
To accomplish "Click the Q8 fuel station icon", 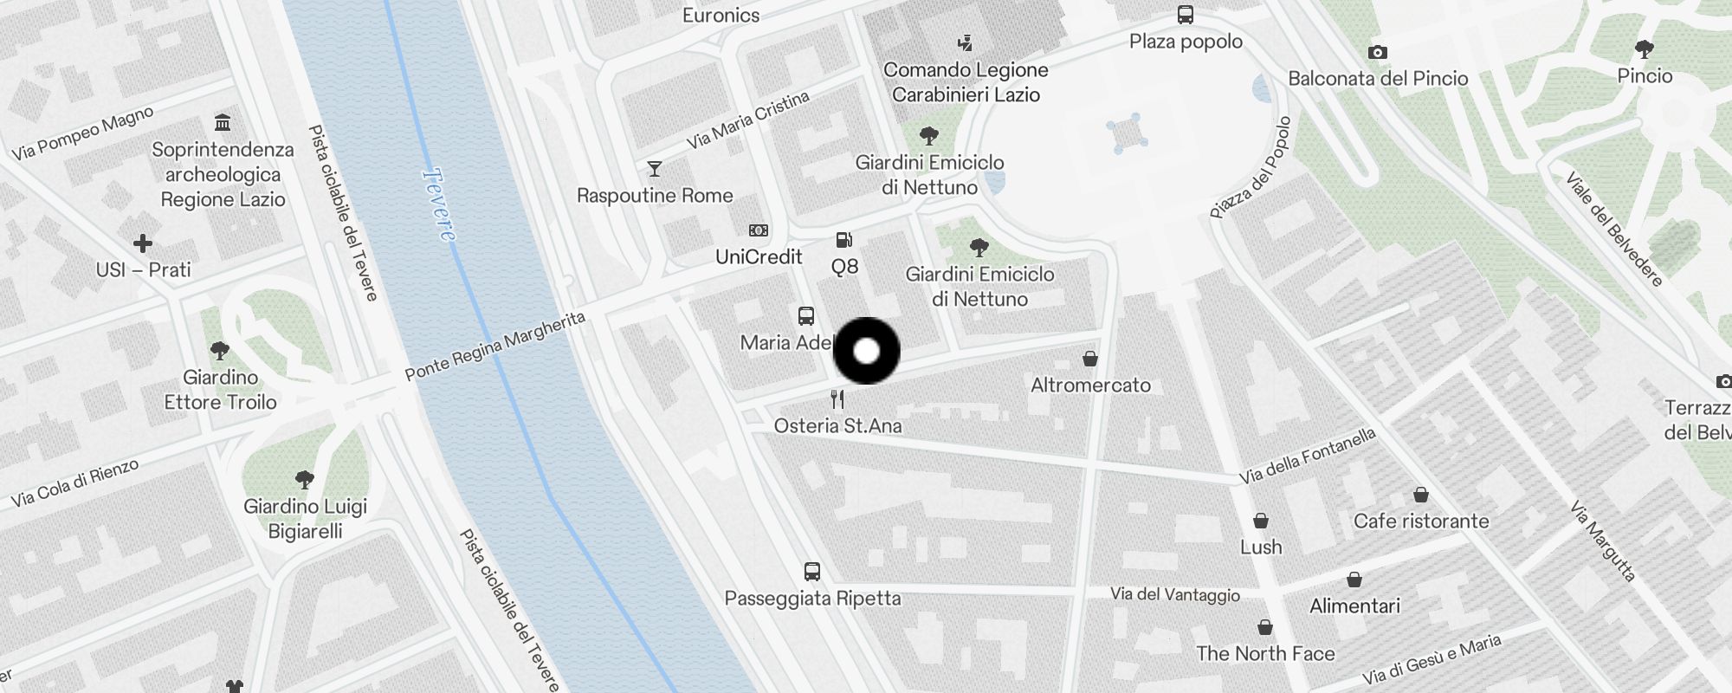I will [x=844, y=240].
